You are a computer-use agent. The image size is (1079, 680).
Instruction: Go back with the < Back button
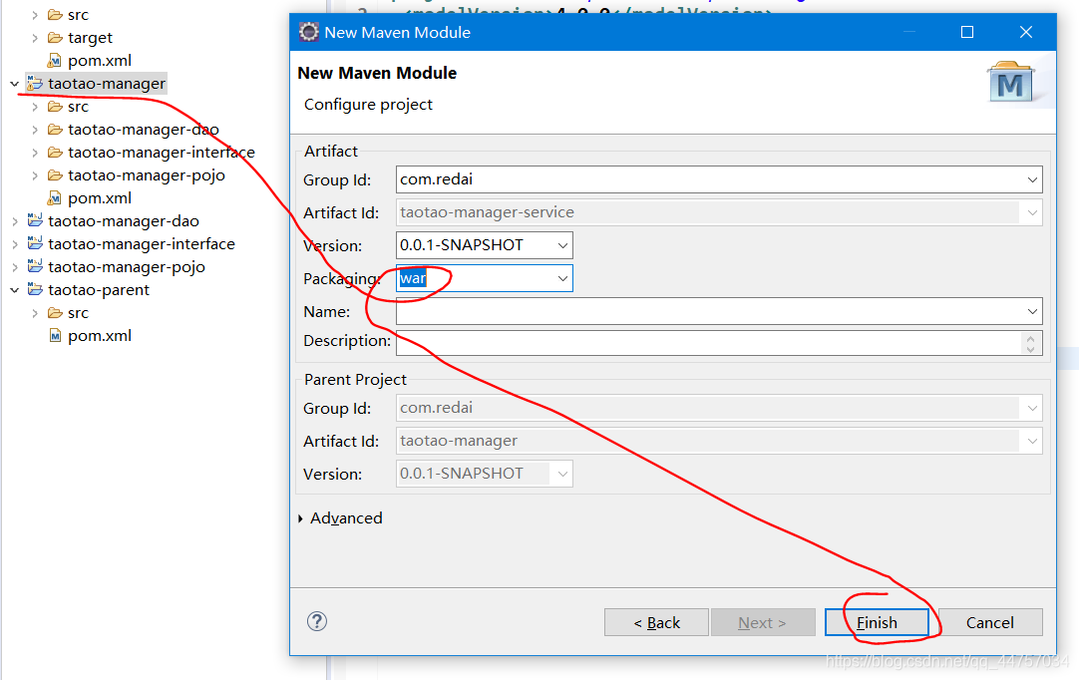pyautogui.click(x=656, y=622)
